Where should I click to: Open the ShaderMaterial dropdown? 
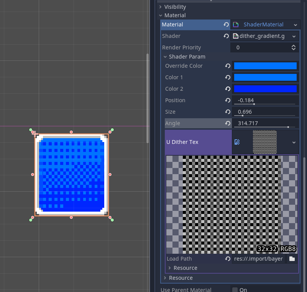(295, 24)
